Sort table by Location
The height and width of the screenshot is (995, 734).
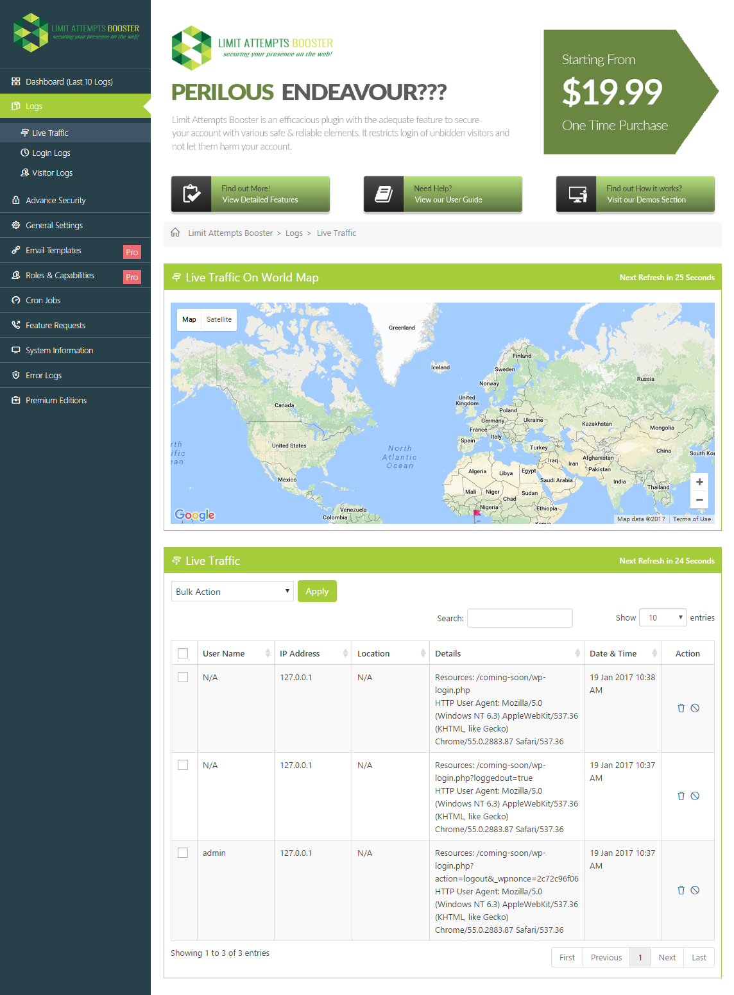(x=391, y=653)
